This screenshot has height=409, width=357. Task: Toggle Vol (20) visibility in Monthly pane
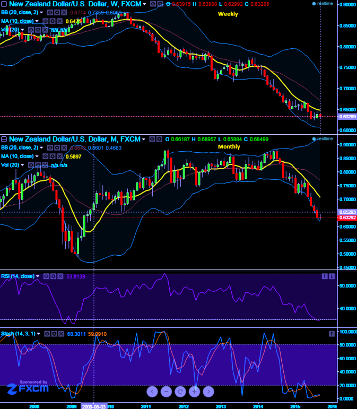click(x=31, y=165)
